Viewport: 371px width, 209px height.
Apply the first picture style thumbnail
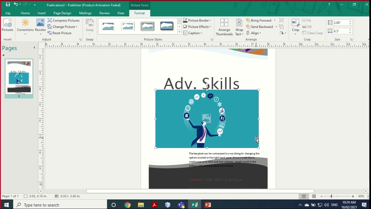pyautogui.click(x=108, y=26)
